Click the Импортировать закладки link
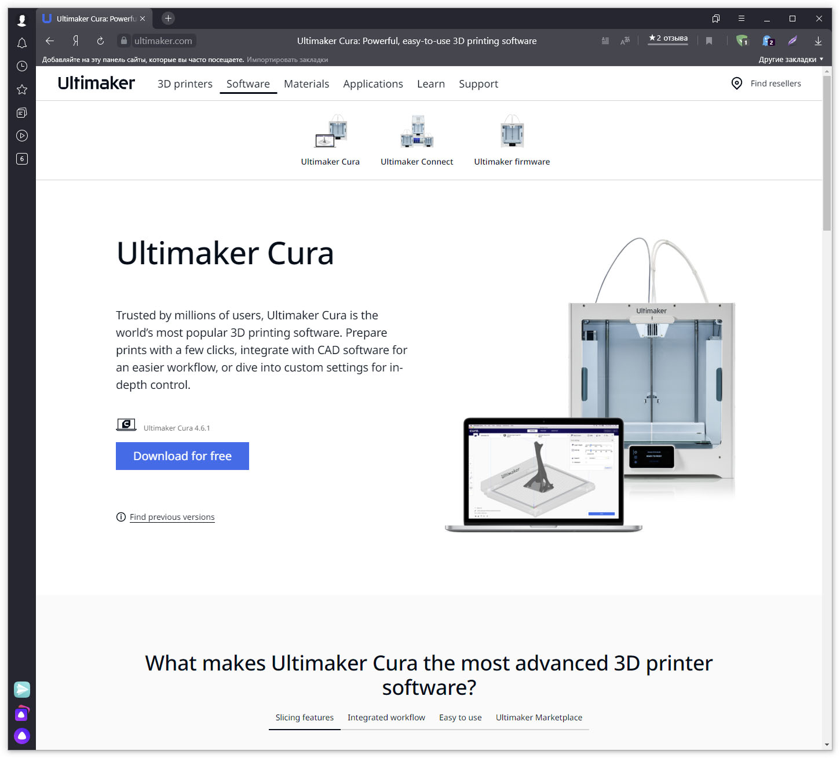The height and width of the screenshot is (758, 840). (287, 60)
